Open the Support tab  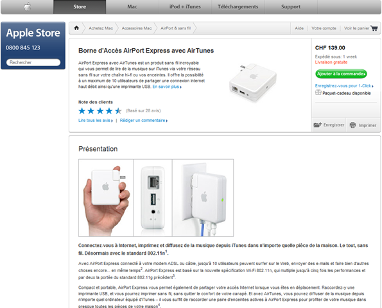[x=291, y=7]
